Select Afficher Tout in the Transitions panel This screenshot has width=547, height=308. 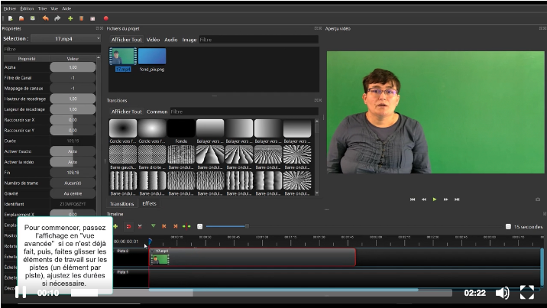[127, 112]
